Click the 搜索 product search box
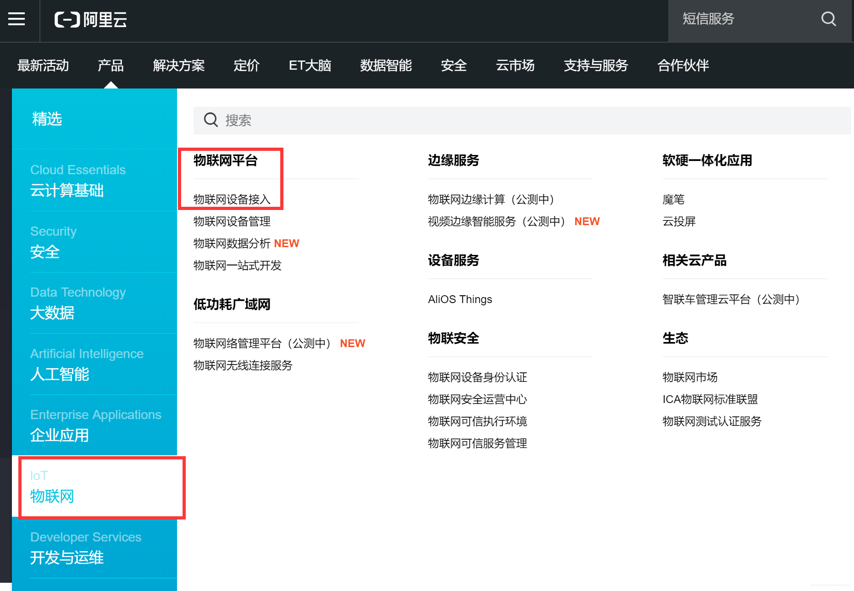Screen dimensions: 854x591 (x=522, y=120)
